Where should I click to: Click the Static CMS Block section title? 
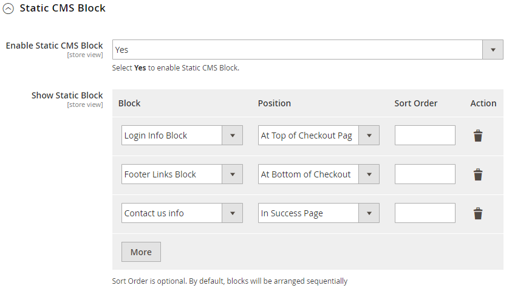[63, 9]
